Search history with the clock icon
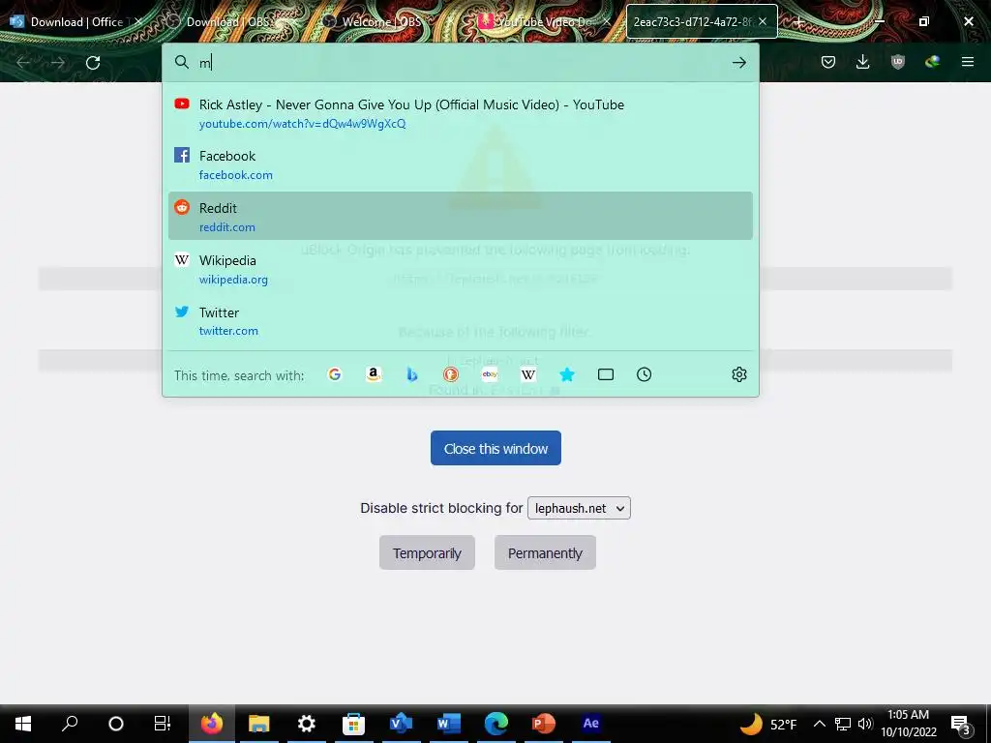Image resolution: width=991 pixels, height=743 pixels. [644, 374]
